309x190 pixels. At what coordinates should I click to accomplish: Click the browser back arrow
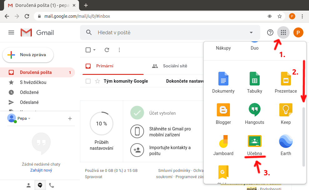7,16
